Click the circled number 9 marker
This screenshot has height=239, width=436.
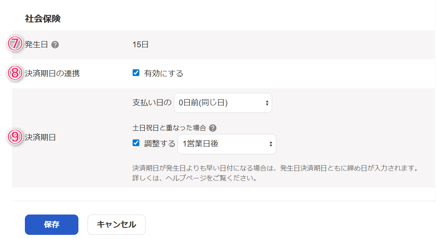pyautogui.click(x=15, y=137)
